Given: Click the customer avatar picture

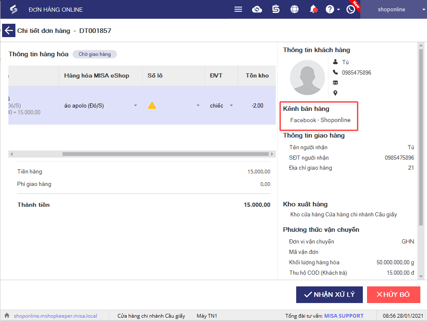Looking at the screenshot, I should (307, 78).
